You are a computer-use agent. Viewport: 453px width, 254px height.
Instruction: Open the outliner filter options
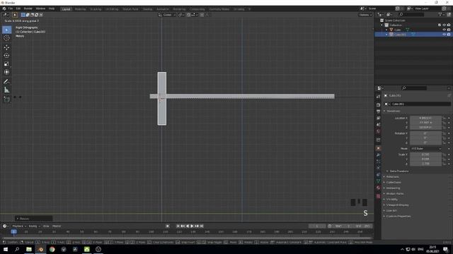pos(441,14)
